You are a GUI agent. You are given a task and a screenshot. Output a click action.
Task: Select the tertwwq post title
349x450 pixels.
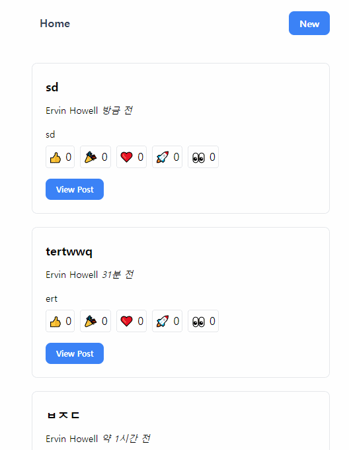(69, 251)
